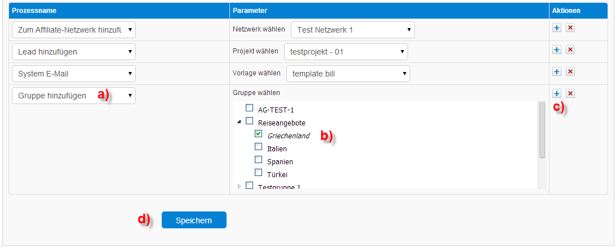This screenshot has height=248, width=616.
Task: Open the Netzwerk wählen dropdown
Action: [x=353, y=30]
